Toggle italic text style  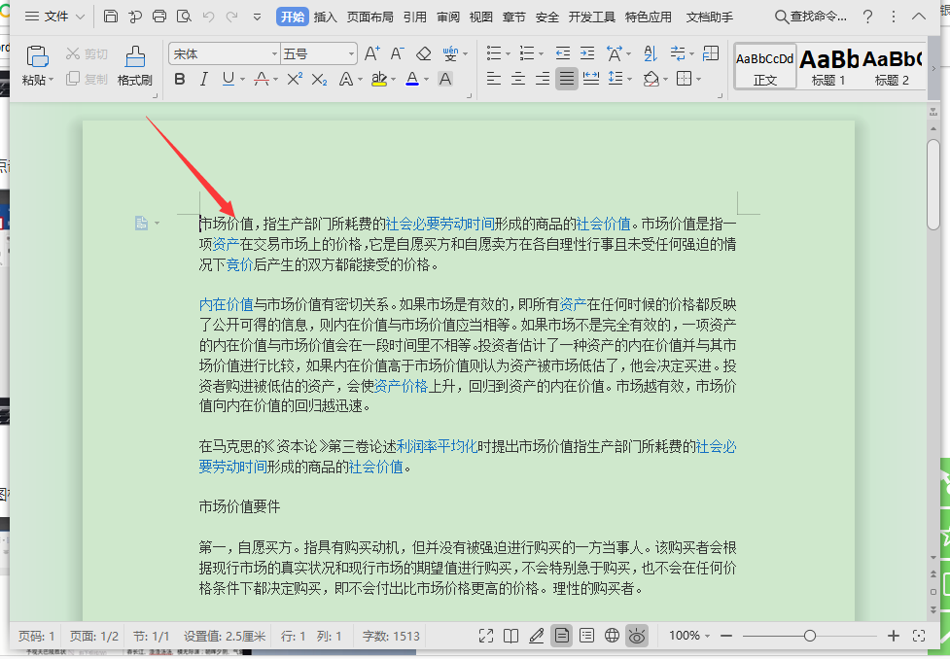203,79
